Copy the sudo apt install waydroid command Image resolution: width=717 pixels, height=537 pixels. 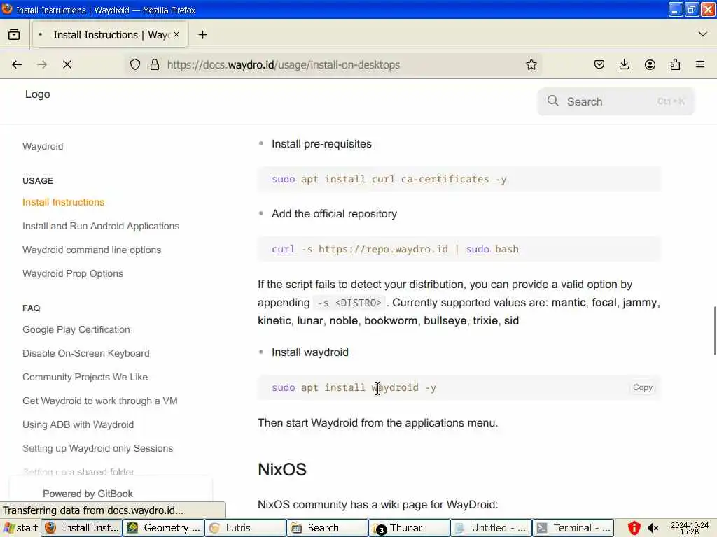click(x=643, y=387)
